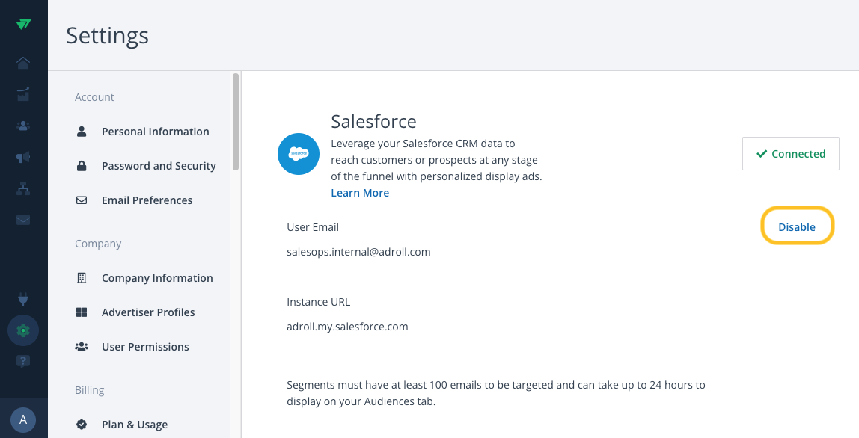Viewport: 859px width, 438px height.
Task: Open the envelope email icon in left rail
Action: (23, 220)
